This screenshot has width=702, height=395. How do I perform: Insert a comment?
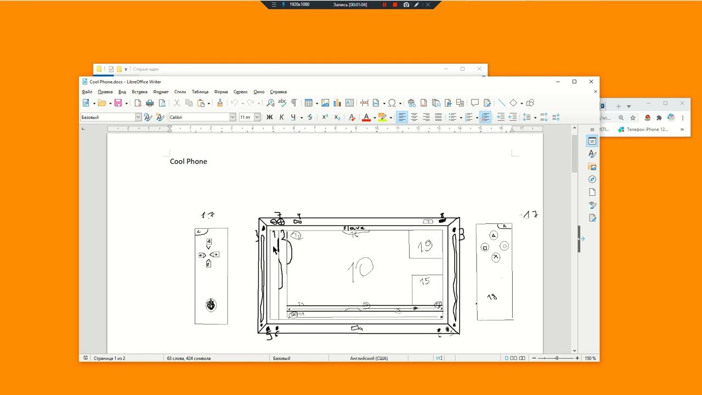[x=475, y=103]
